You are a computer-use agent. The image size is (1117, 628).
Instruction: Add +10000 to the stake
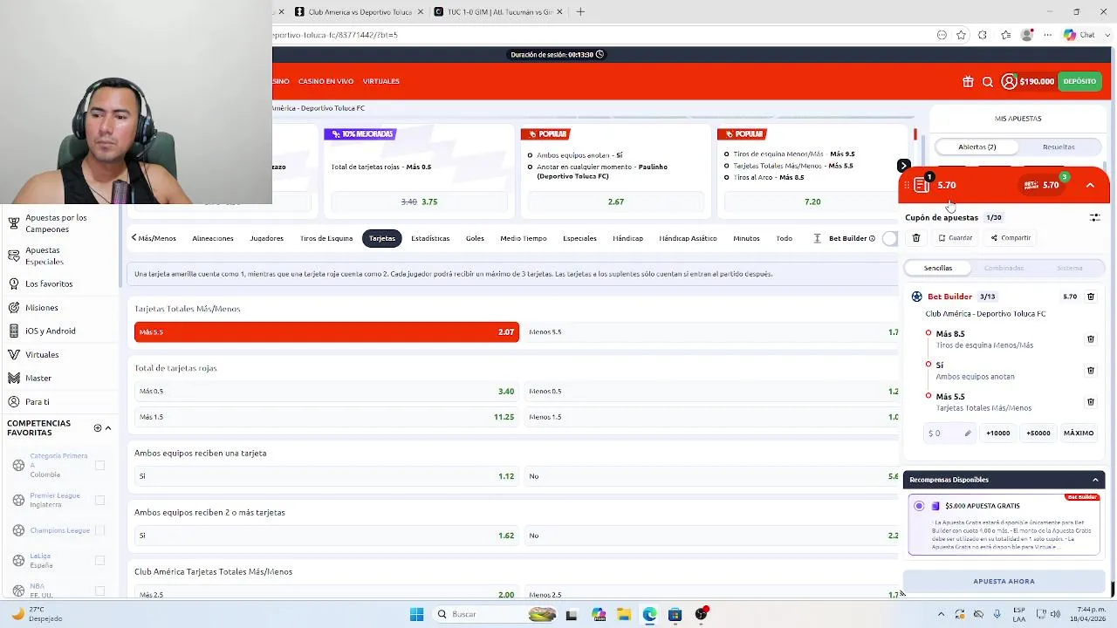tap(997, 433)
